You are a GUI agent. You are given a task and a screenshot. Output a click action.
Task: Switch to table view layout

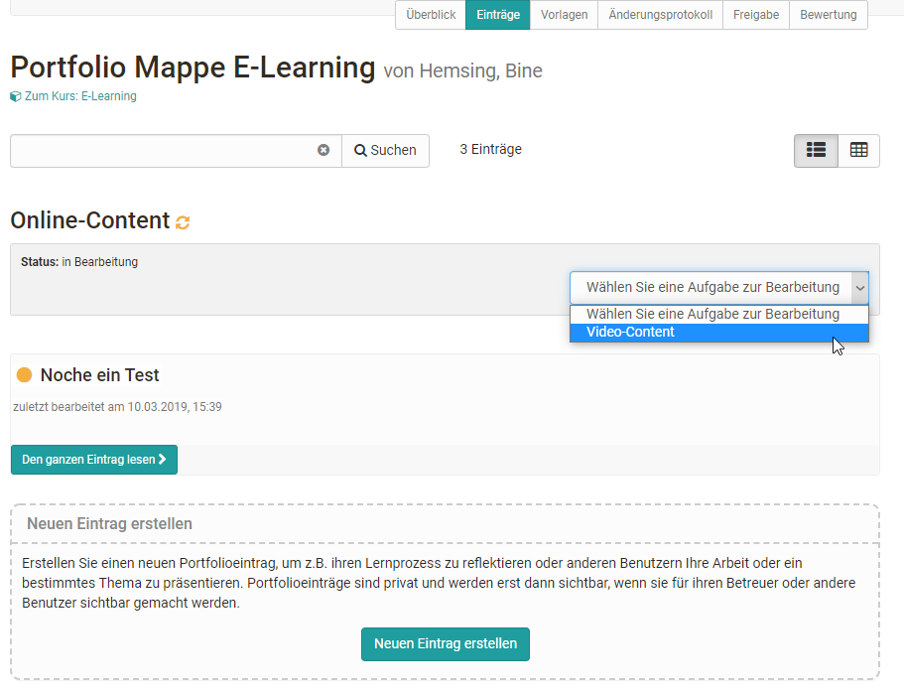tap(858, 150)
